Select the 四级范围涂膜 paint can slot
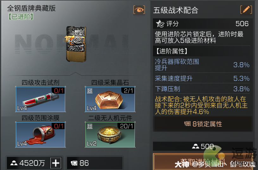Screen dimensions: 258x170 [41, 135]
